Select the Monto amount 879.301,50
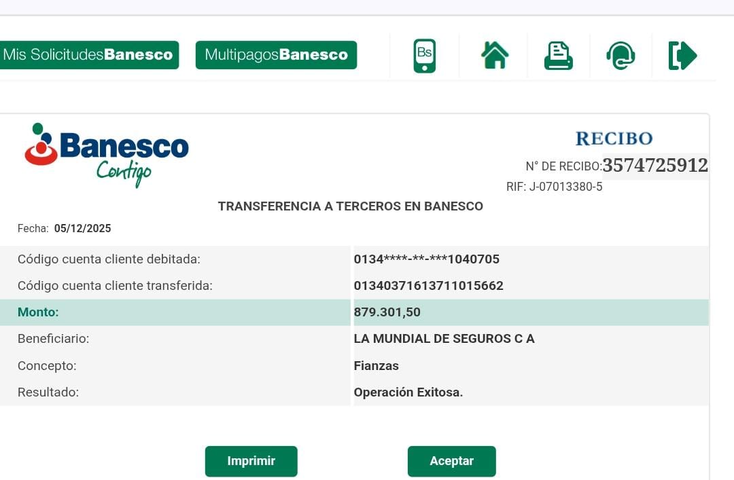 [x=387, y=312]
